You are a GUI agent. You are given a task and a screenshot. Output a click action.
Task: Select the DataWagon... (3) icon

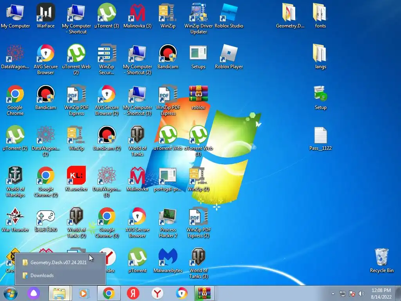pyautogui.click(x=107, y=182)
